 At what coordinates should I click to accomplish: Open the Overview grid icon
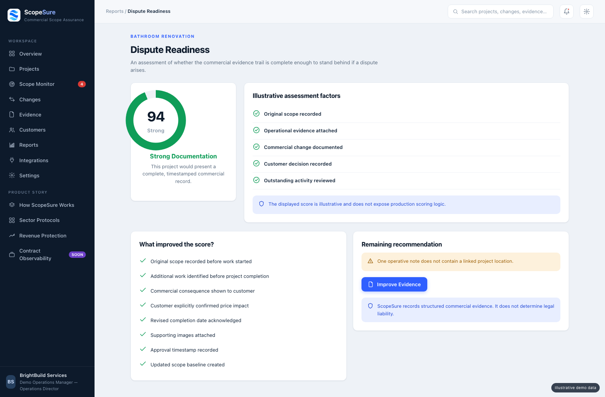12,54
